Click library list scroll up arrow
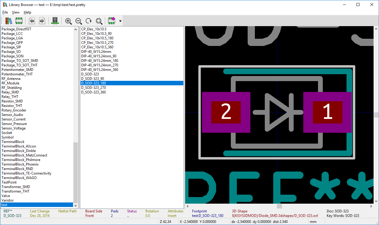Viewport: 379px width, 225px height. coord(75,29)
